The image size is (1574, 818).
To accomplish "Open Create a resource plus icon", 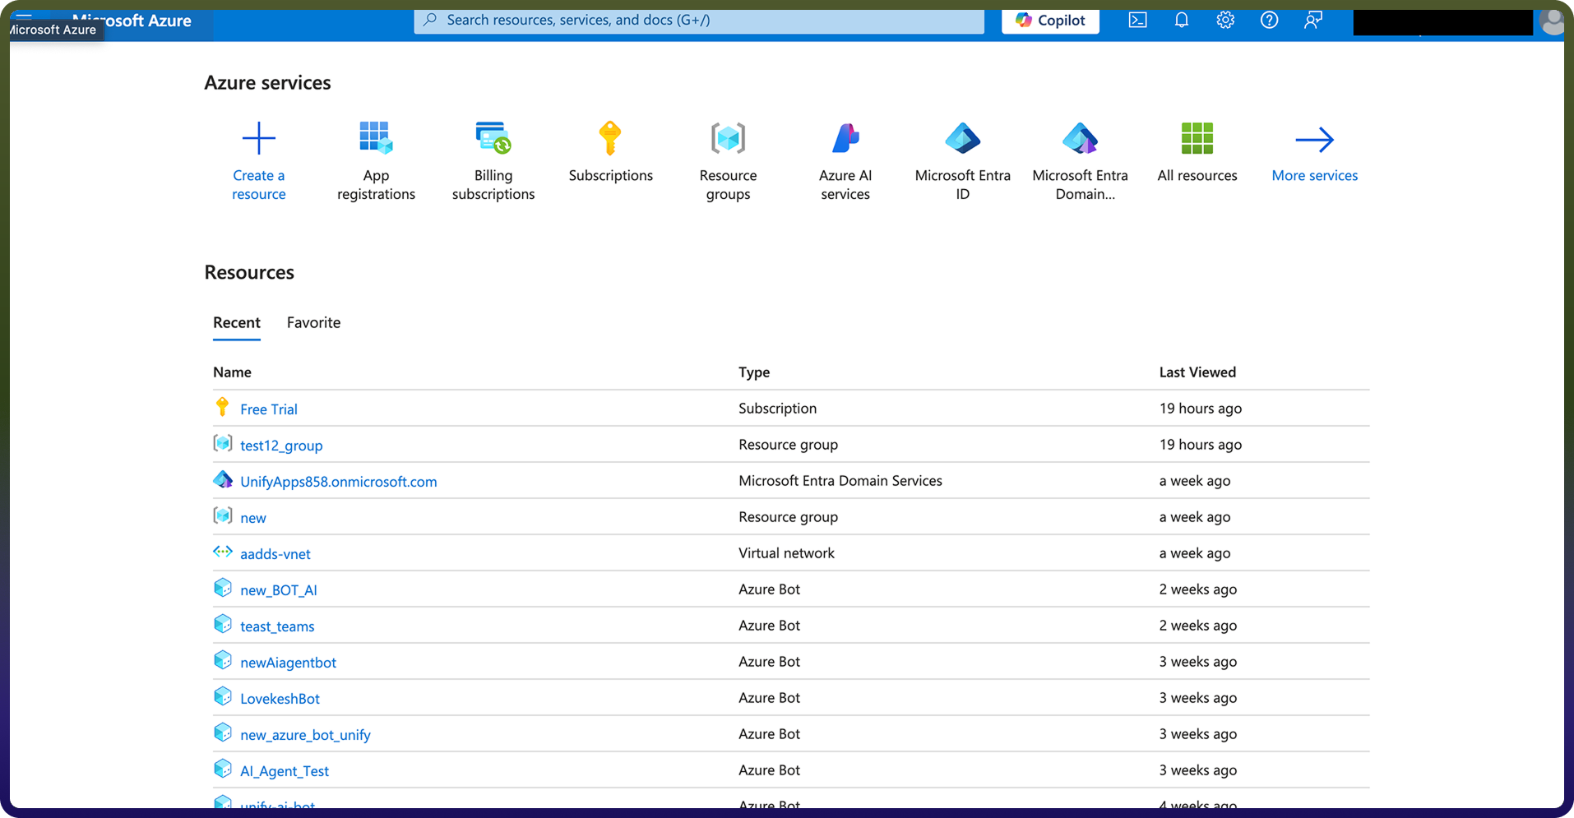I will (258, 138).
